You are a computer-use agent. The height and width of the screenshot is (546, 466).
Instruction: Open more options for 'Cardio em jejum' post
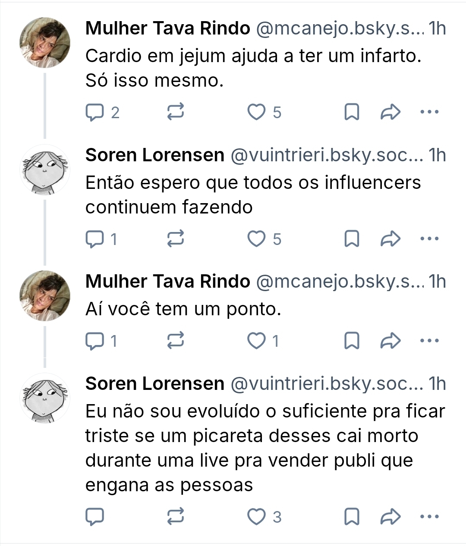[x=429, y=113]
